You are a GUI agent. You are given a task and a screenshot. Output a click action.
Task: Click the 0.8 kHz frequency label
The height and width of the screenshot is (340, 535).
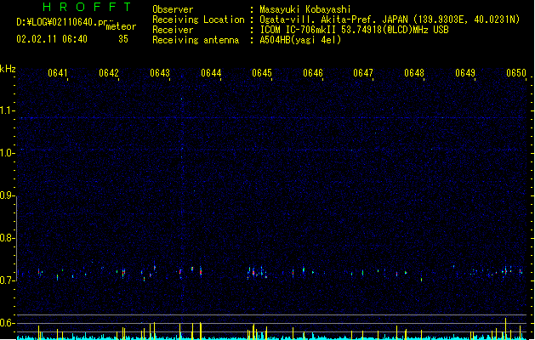(7, 238)
